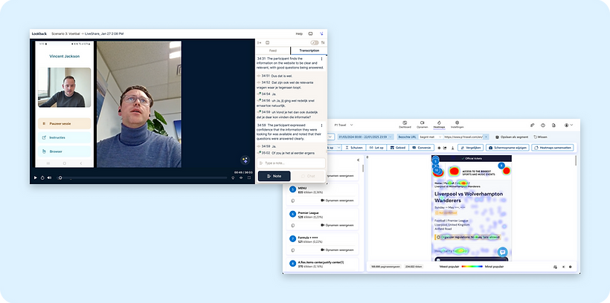Open the options menu of the 34:59 summary
The image size is (610, 303).
click(x=321, y=126)
